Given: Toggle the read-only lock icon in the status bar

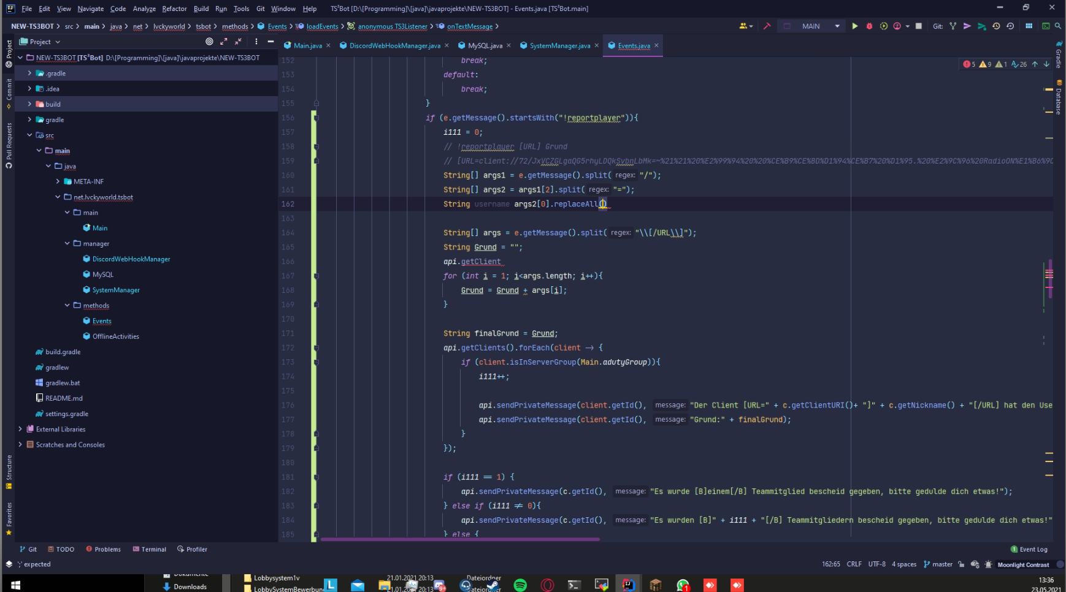Looking at the screenshot, I should (961, 564).
